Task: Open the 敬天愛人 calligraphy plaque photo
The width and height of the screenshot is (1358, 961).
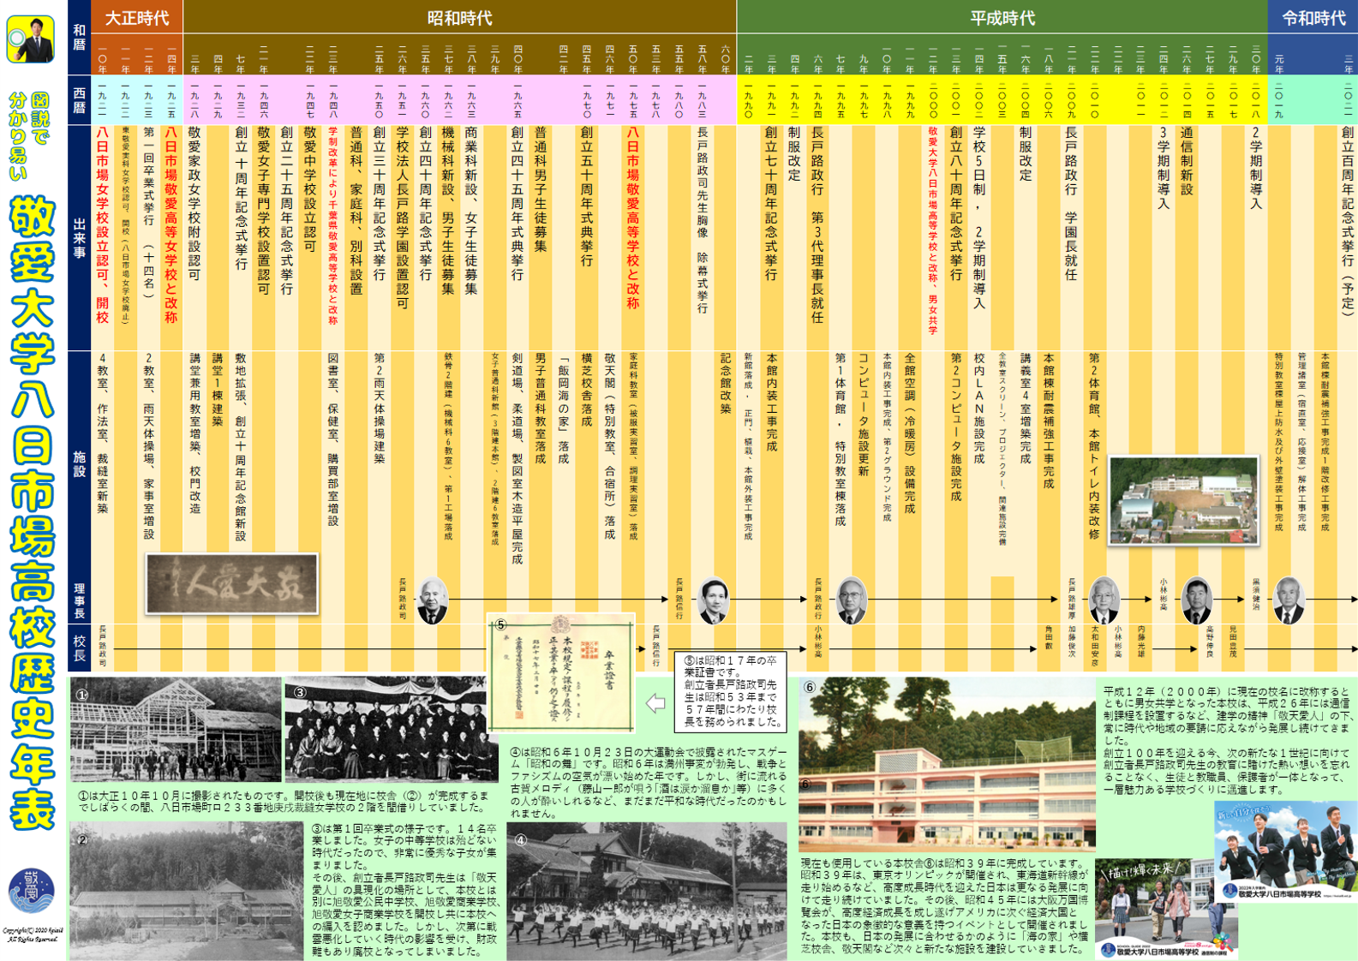Action: point(231,584)
